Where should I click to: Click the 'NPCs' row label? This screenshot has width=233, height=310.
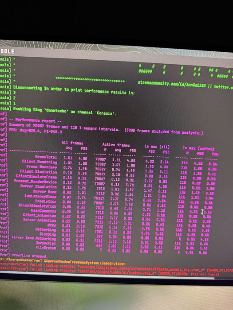pyautogui.click(x=52, y=225)
